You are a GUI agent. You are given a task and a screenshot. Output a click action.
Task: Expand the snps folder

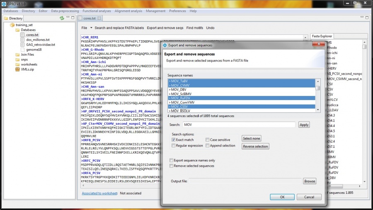coord(25,59)
